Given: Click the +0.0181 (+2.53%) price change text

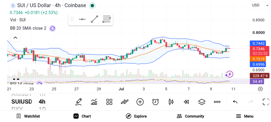Looking at the screenshot, I should pos(41,13).
